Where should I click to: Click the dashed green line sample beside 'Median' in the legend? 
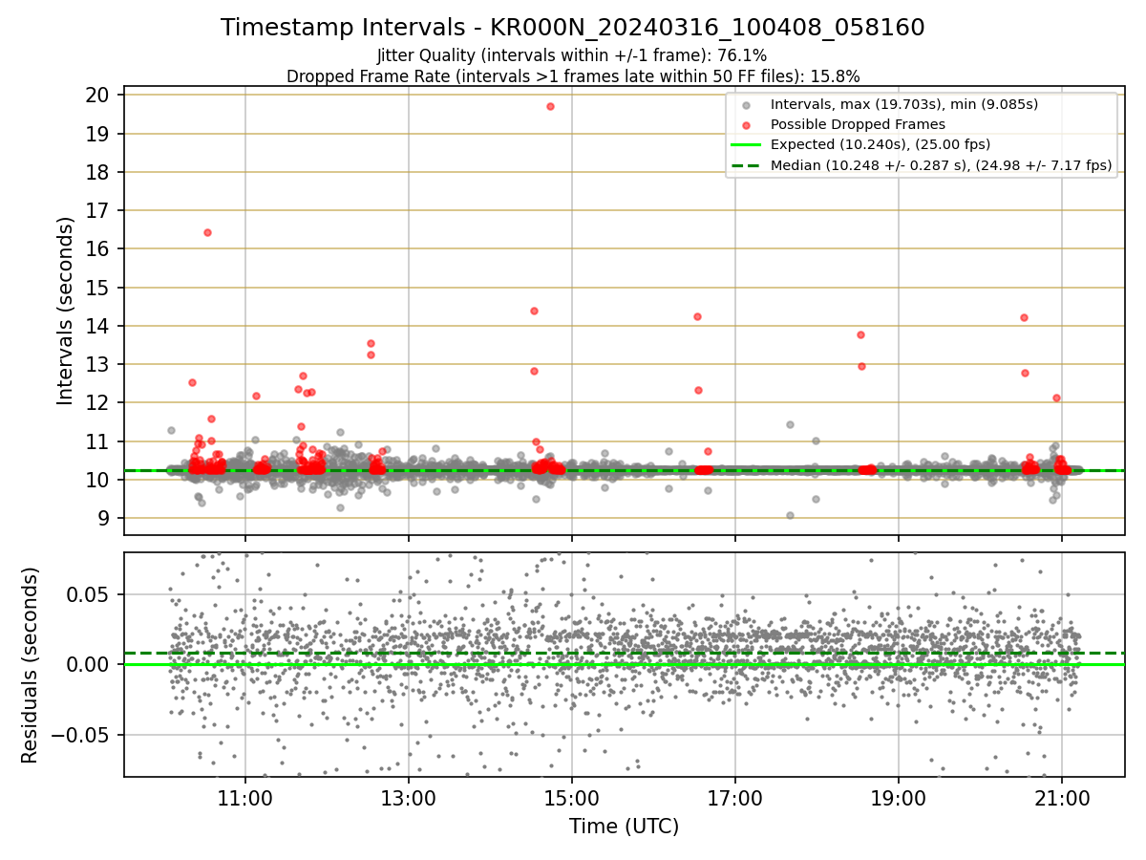point(747,165)
